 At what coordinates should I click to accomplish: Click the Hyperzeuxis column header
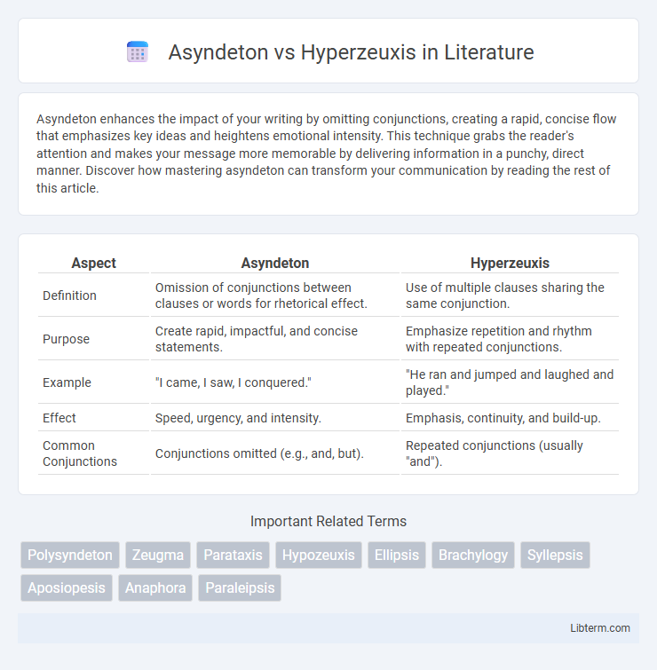(510, 263)
